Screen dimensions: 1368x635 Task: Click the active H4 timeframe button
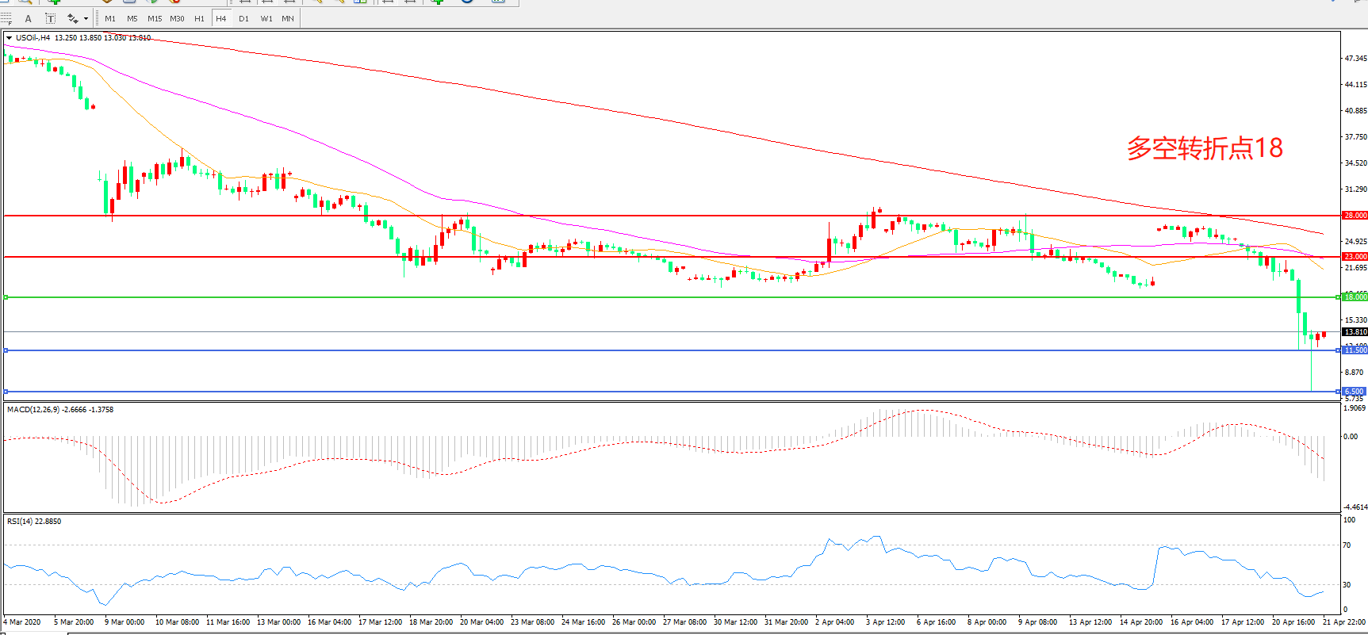point(221,18)
